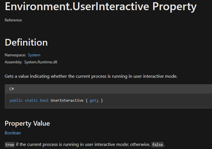
Task: Click the bool keyword in the code
Action: tap(44, 101)
